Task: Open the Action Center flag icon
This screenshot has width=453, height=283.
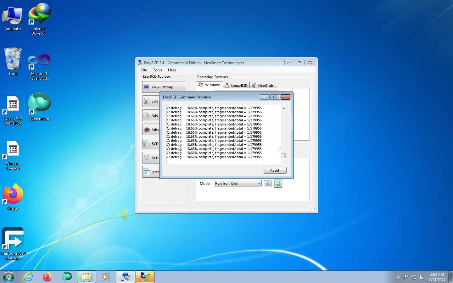Action: (406, 277)
